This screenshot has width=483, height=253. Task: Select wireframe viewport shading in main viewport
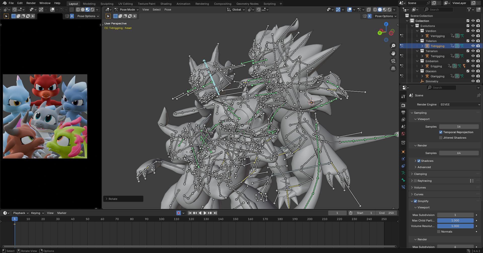(x=375, y=10)
